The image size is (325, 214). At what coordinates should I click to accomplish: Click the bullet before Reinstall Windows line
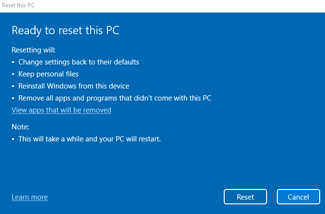click(14, 87)
